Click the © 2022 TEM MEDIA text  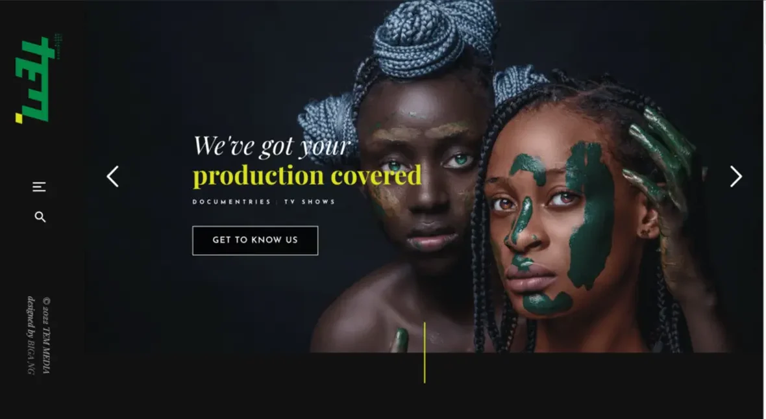pyautogui.click(x=46, y=335)
